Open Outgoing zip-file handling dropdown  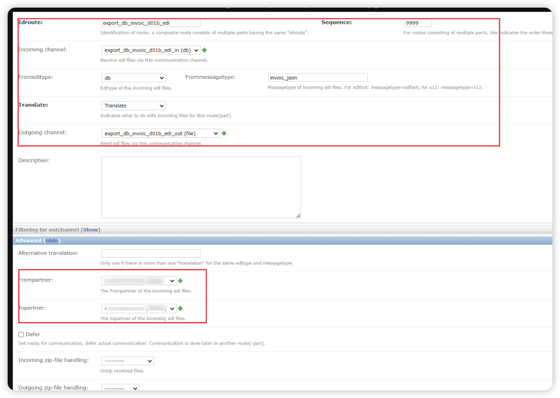click(x=120, y=387)
